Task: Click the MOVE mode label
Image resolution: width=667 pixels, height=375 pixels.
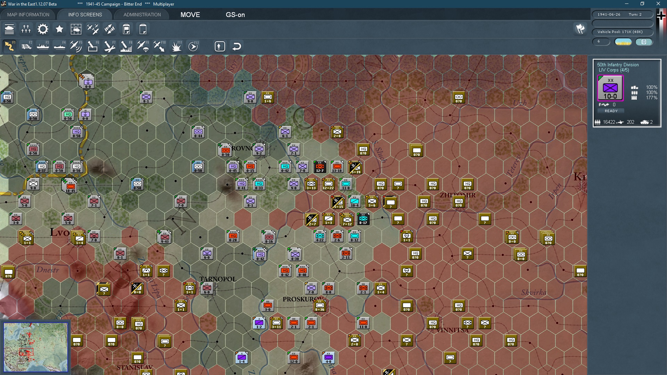Action: pos(190,15)
